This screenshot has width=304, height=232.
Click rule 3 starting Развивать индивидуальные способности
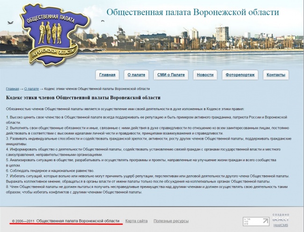click(149, 141)
